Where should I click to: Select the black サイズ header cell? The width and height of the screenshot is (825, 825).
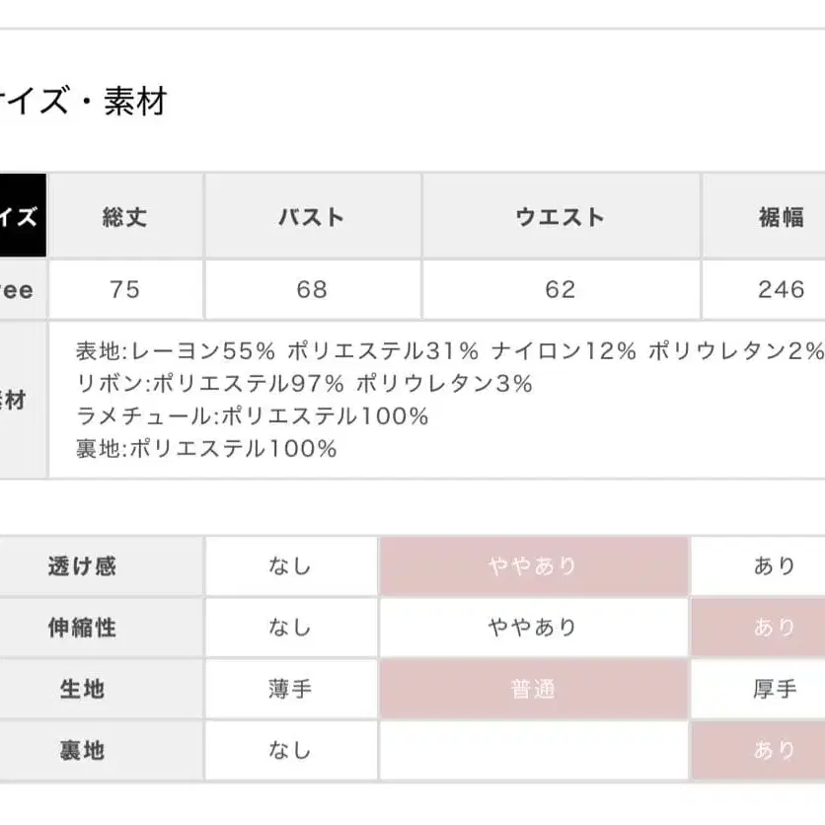[x=22, y=217]
